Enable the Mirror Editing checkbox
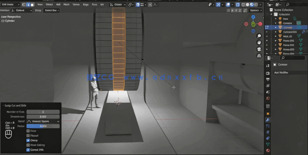The image size is (308, 155). coord(28,145)
